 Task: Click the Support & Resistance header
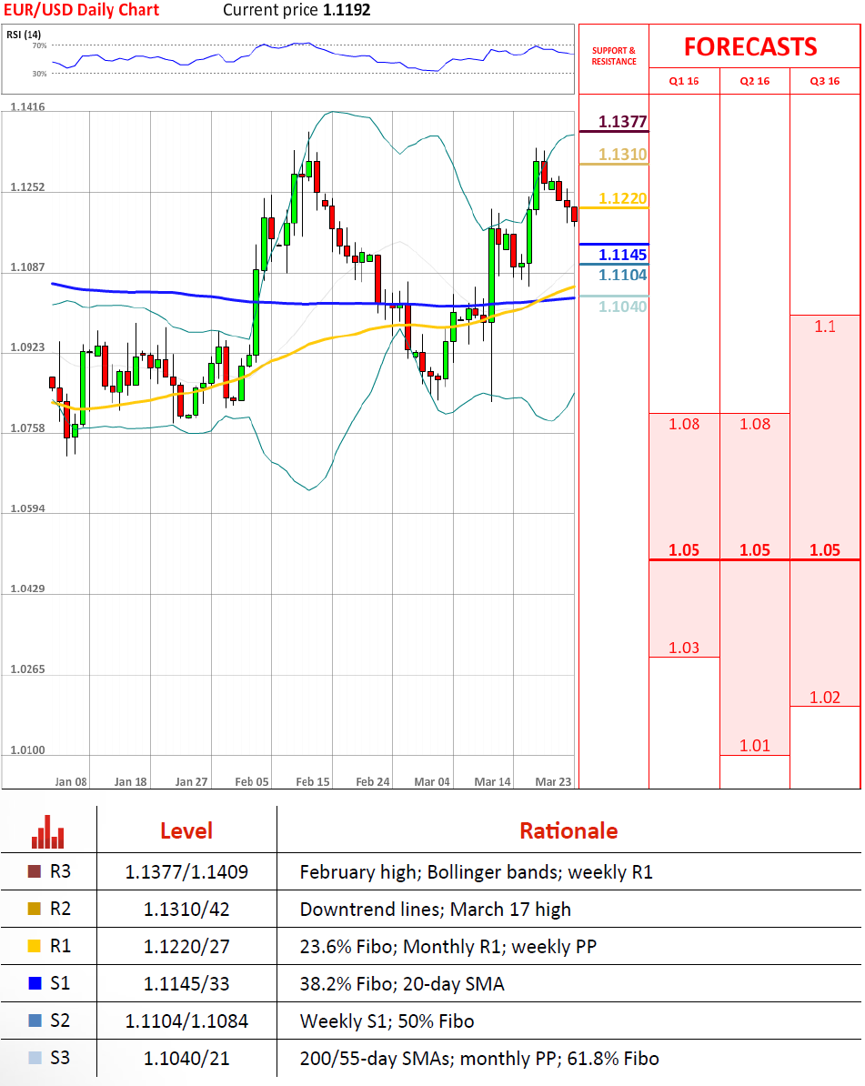(x=614, y=56)
